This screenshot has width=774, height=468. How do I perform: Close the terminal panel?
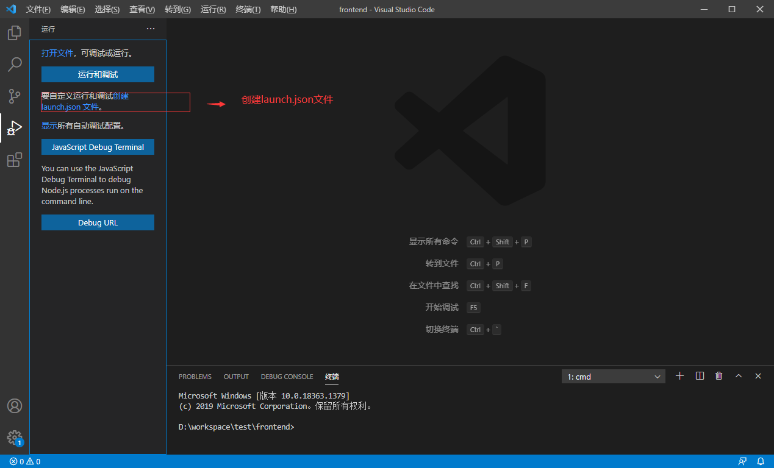coord(758,376)
